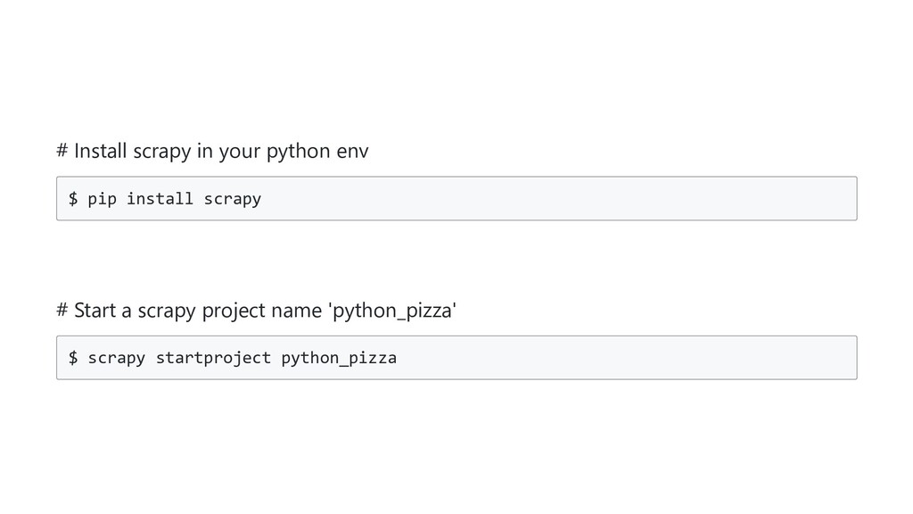Viewport: 913px width, 514px height.
Task: Click empty right area of the pip code box
Action: coord(669,198)
